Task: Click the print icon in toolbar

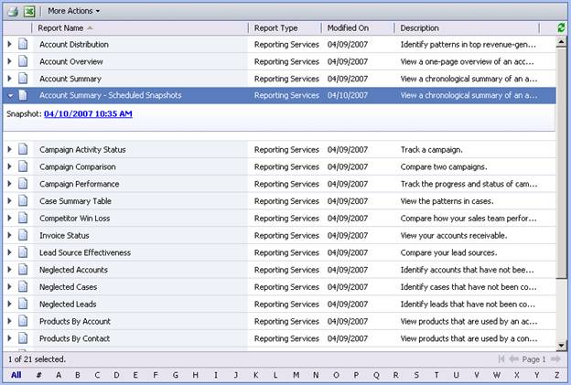Action: coord(12,11)
